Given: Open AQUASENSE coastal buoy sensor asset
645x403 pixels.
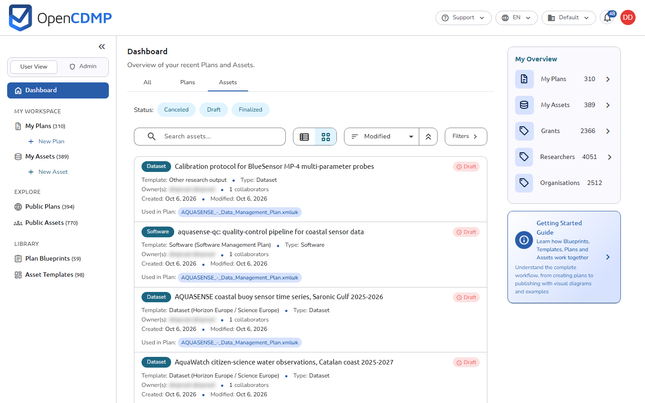Looking at the screenshot, I should coord(279,297).
